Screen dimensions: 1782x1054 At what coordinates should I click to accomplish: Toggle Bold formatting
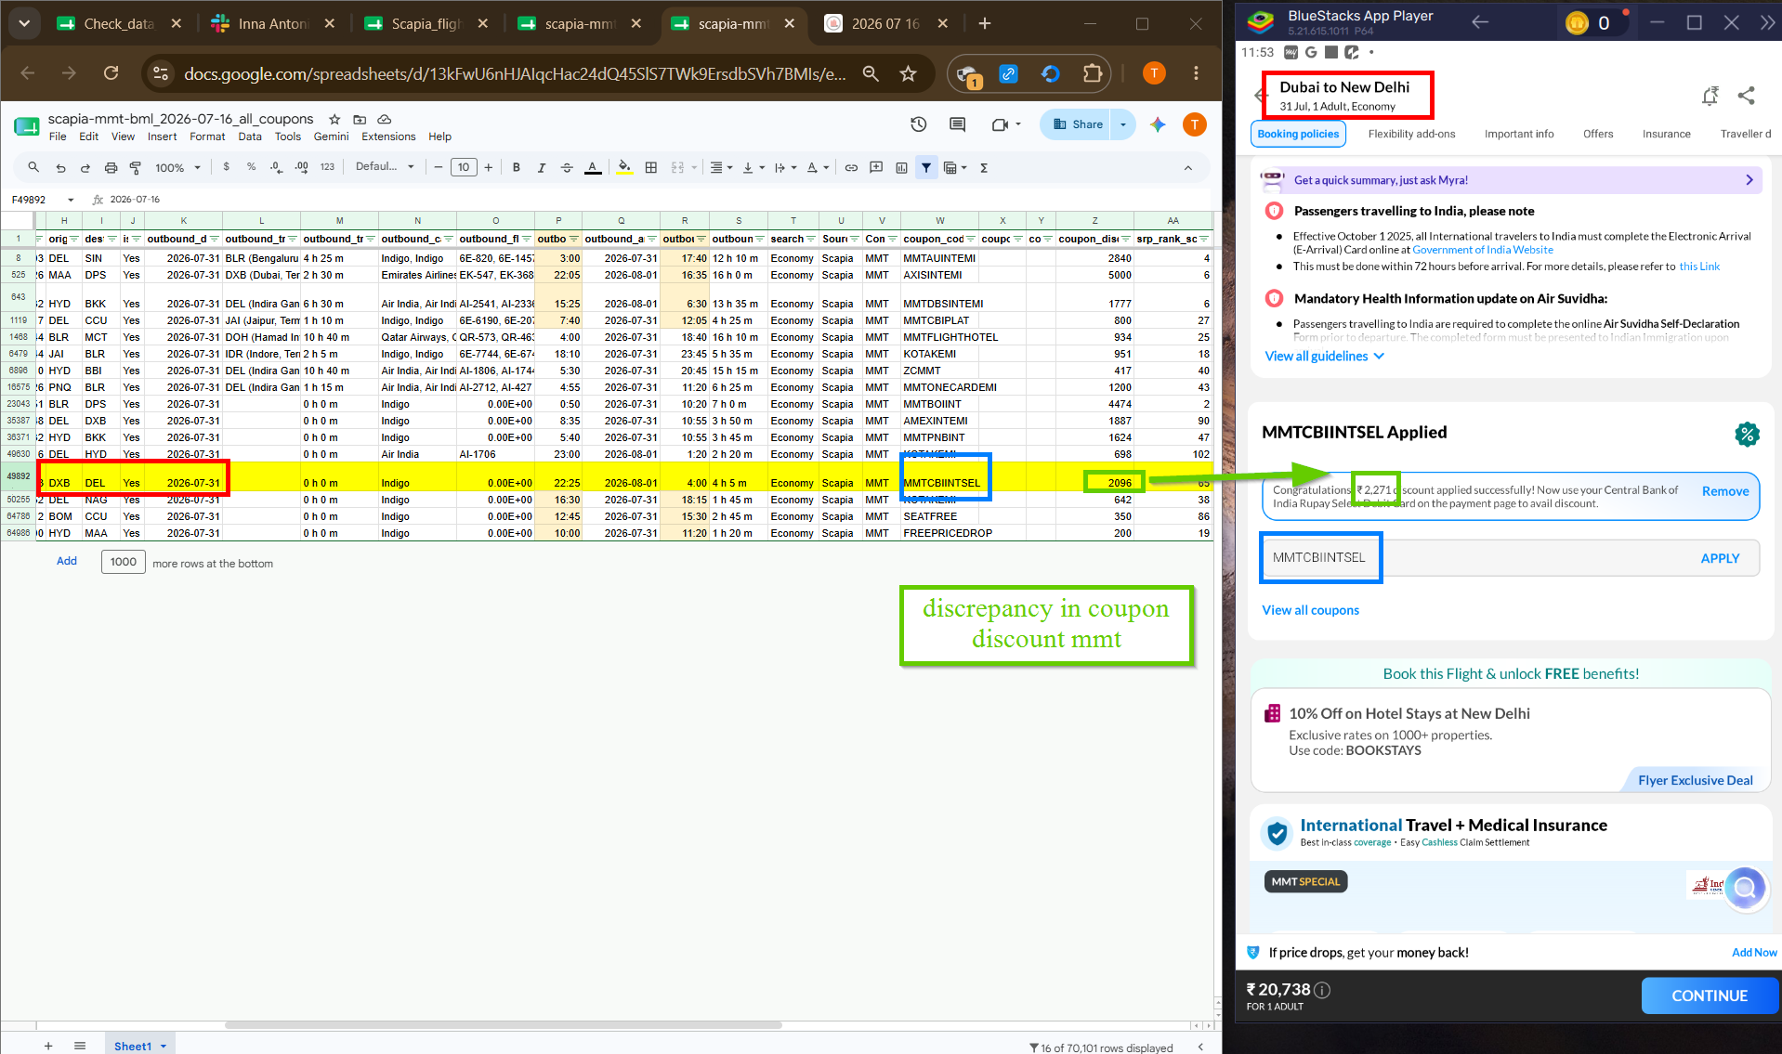pos(517,167)
